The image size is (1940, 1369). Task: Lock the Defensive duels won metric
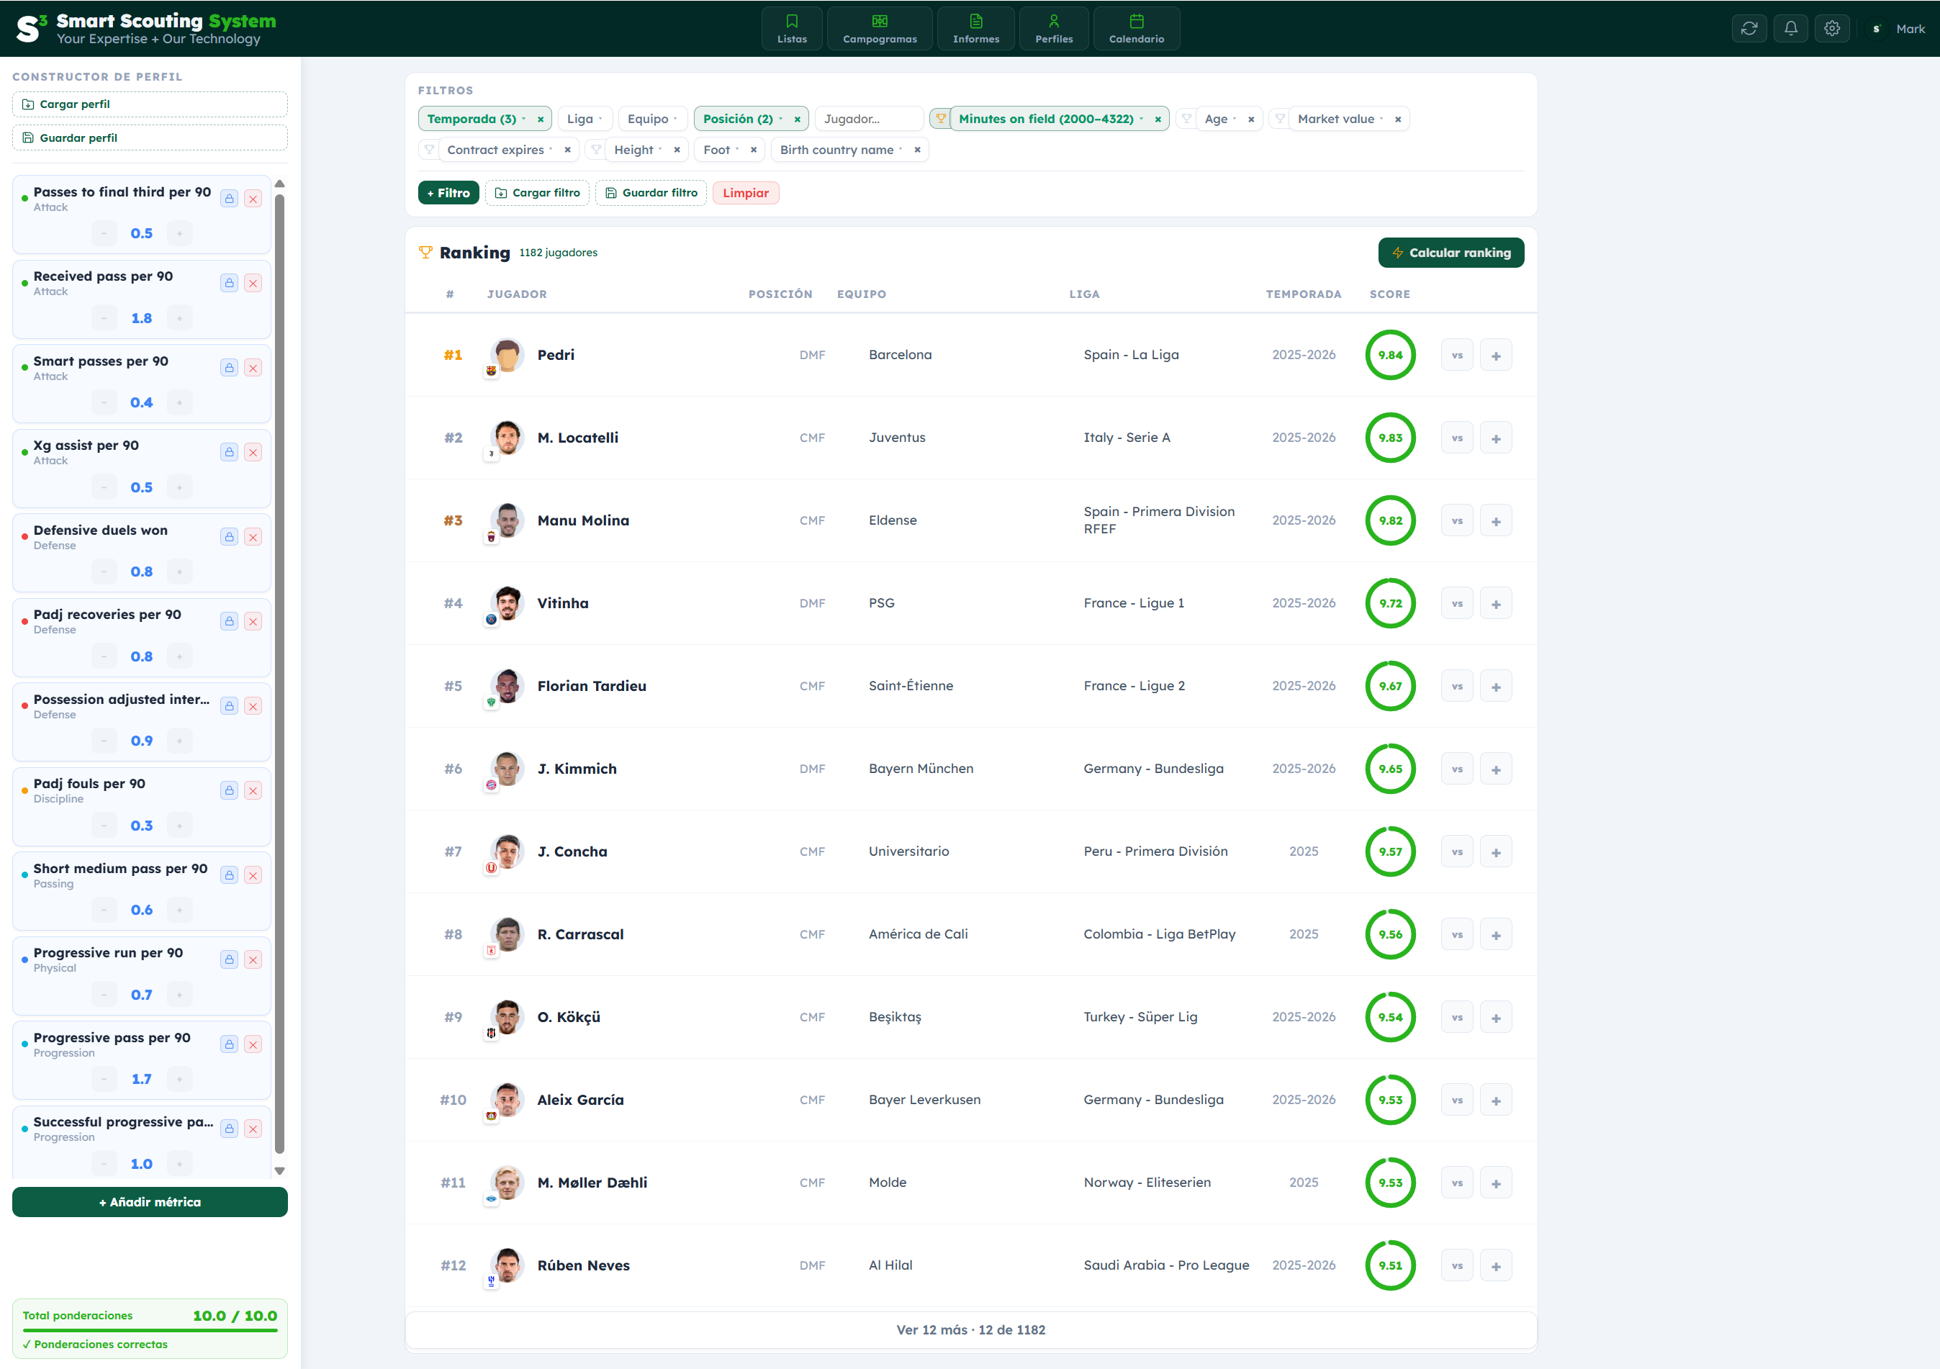coord(229,537)
